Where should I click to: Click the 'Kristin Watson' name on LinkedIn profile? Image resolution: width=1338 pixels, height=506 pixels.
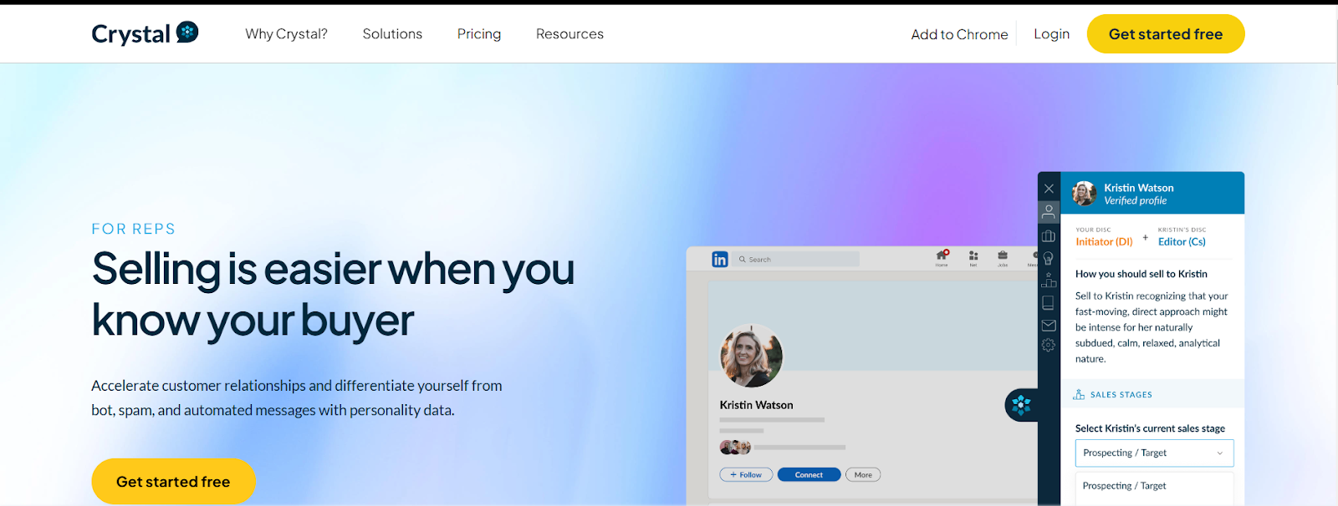(756, 405)
